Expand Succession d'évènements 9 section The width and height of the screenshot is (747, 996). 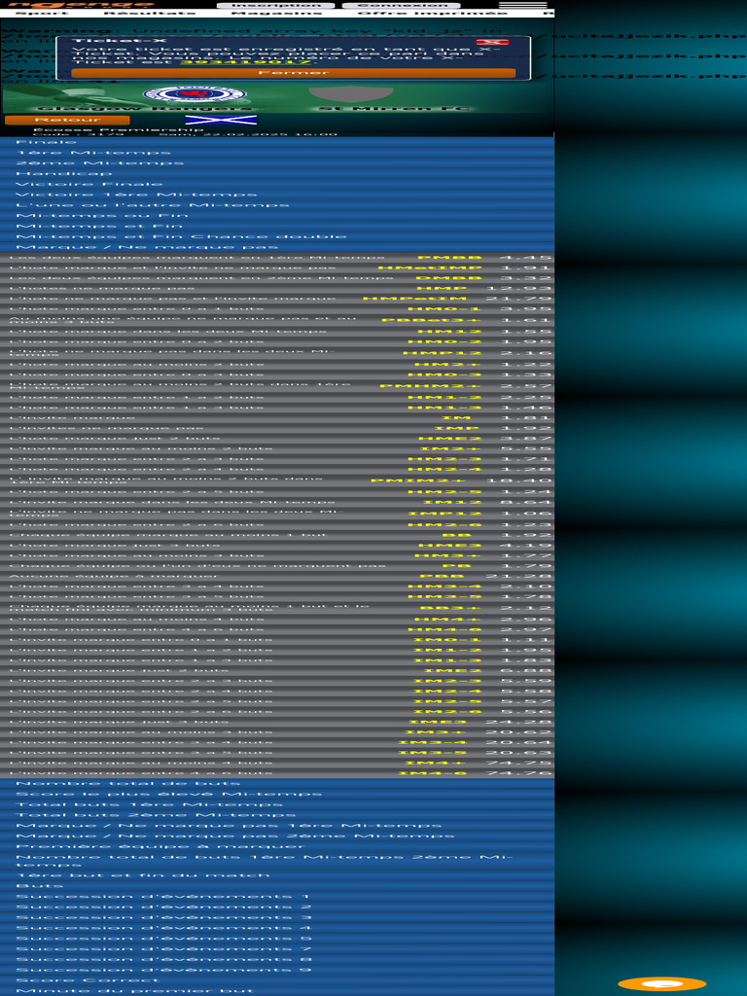277,970
